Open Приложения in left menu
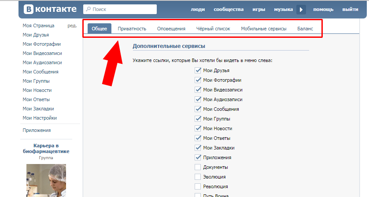 tap(37, 130)
